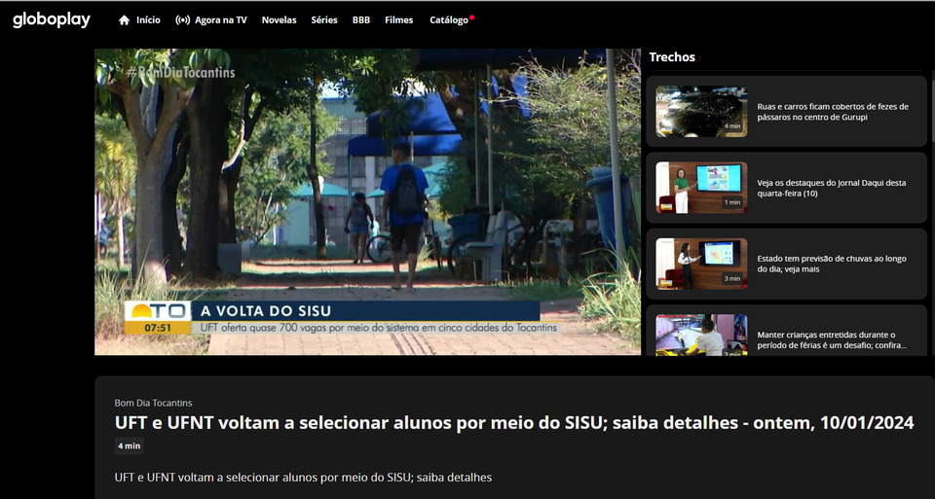The image size is (935, 499).
Task: Open Agora na TV live broadcast
Action: click(210, 20)
